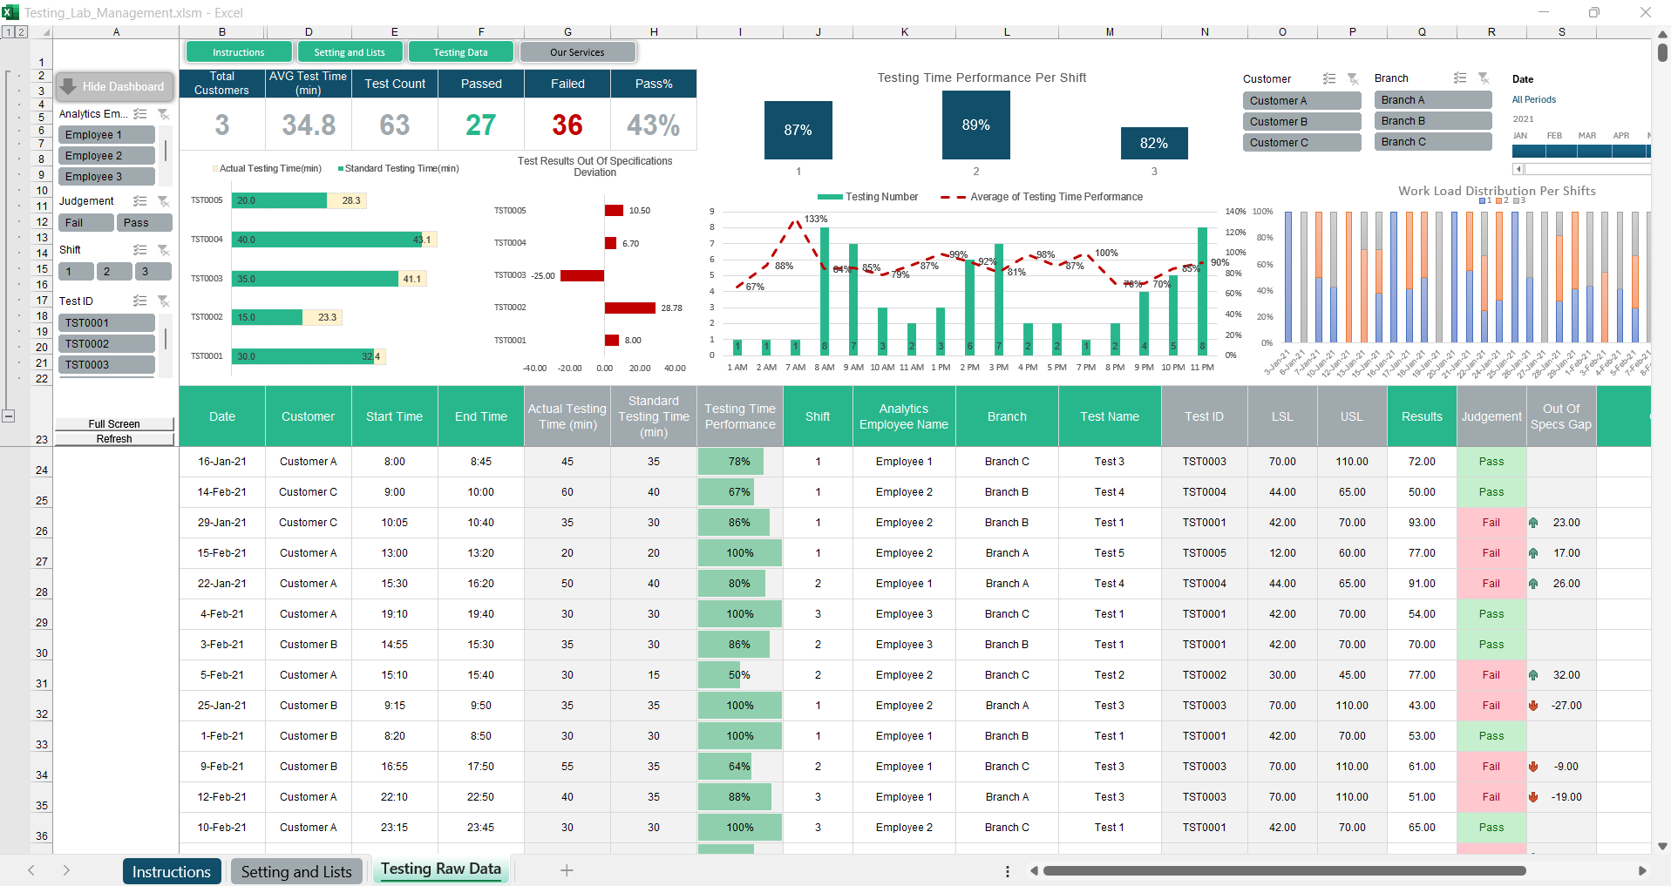Toggle the Customer B slicer item

(1301, 122)
